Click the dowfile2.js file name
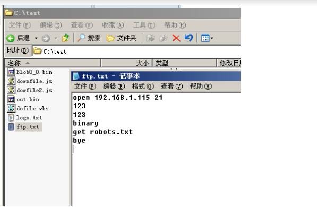 point(34,90)
